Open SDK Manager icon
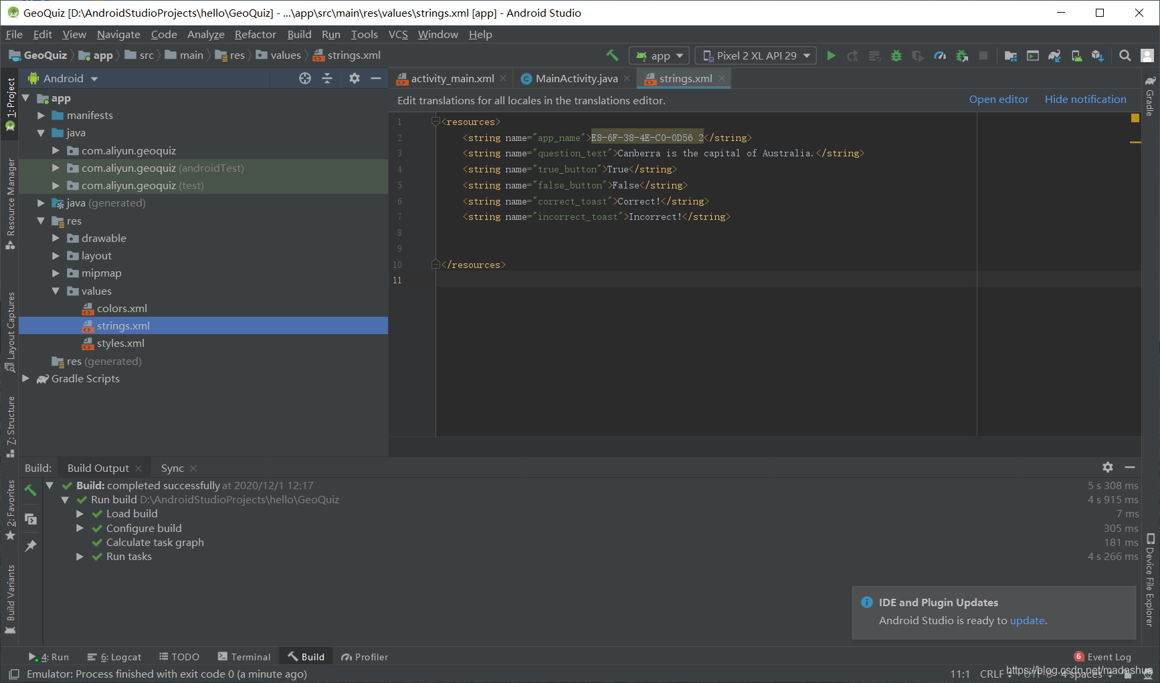 pos(1098,55)
